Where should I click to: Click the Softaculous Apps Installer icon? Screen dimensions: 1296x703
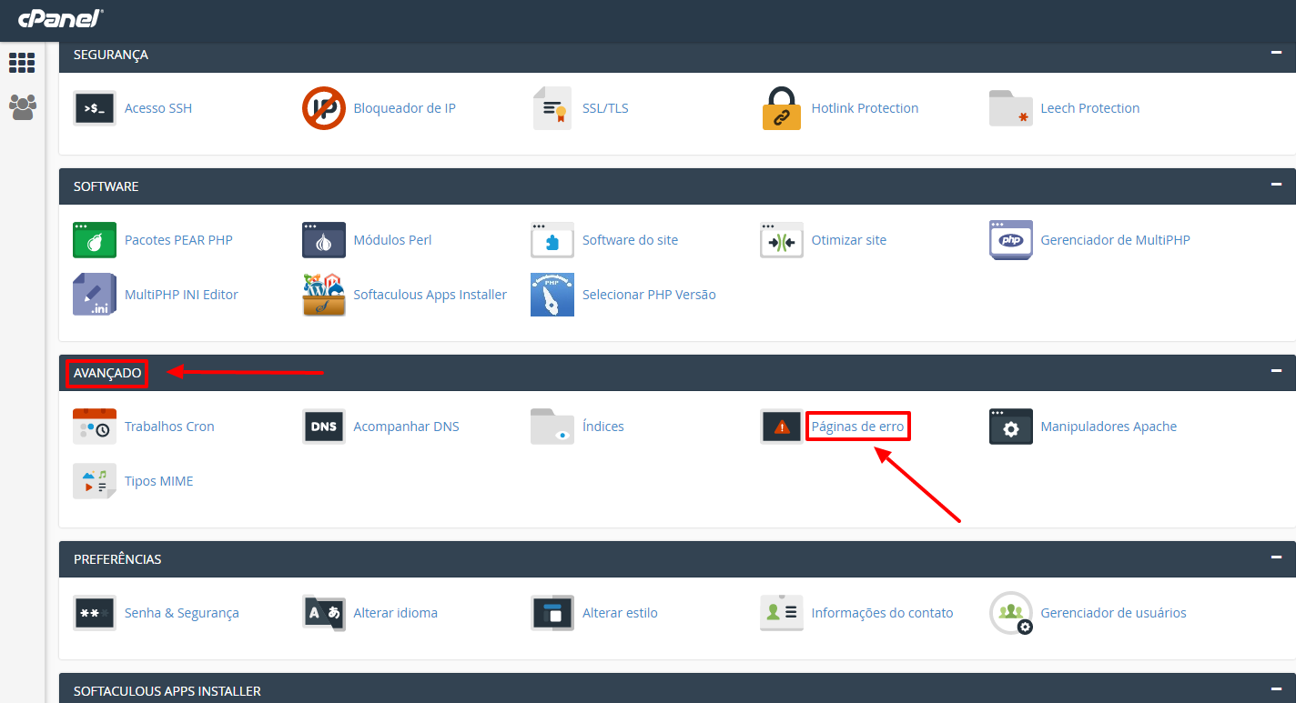(324, 295)
